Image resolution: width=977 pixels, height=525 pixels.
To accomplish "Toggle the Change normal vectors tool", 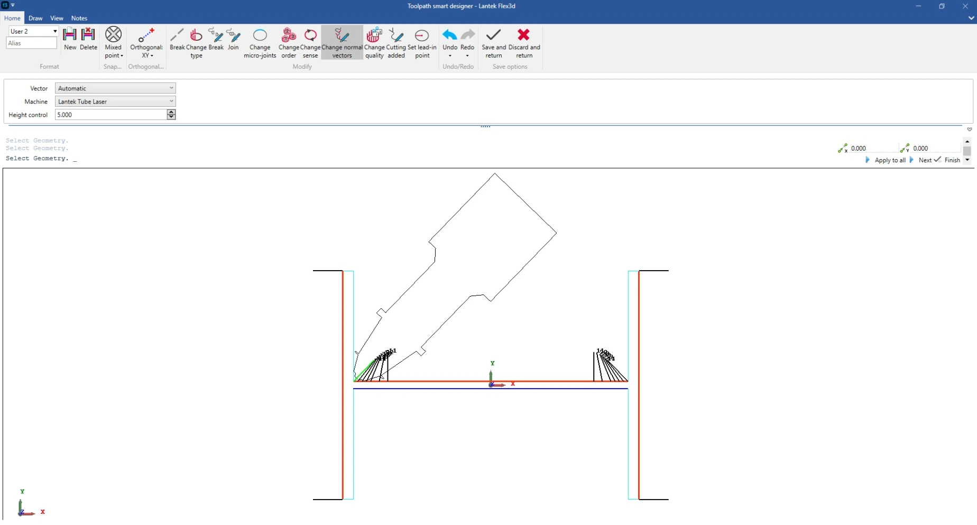I will coord(342,42).
